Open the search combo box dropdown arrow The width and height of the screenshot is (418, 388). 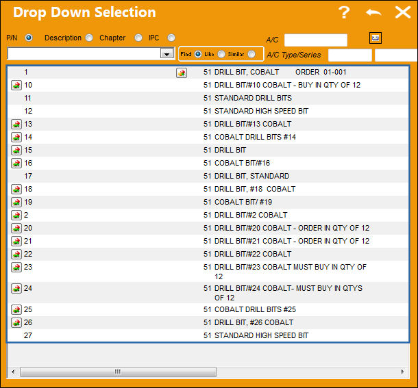(x=167, y=53)
